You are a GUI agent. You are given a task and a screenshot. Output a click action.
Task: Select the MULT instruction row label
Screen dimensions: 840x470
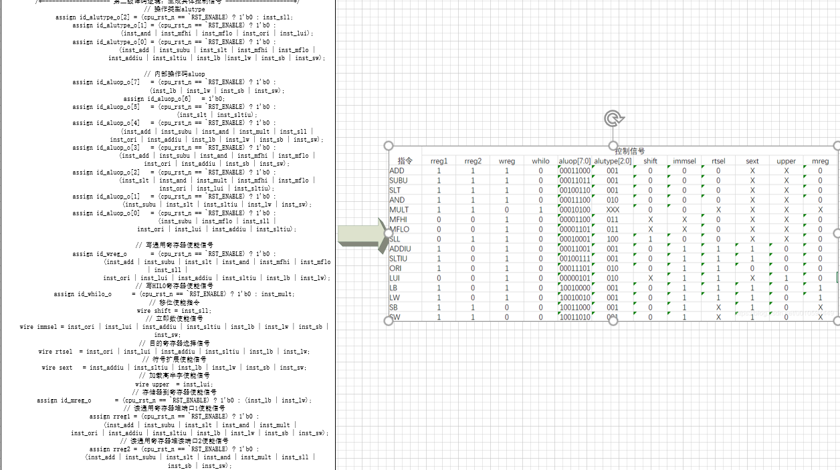401,210
